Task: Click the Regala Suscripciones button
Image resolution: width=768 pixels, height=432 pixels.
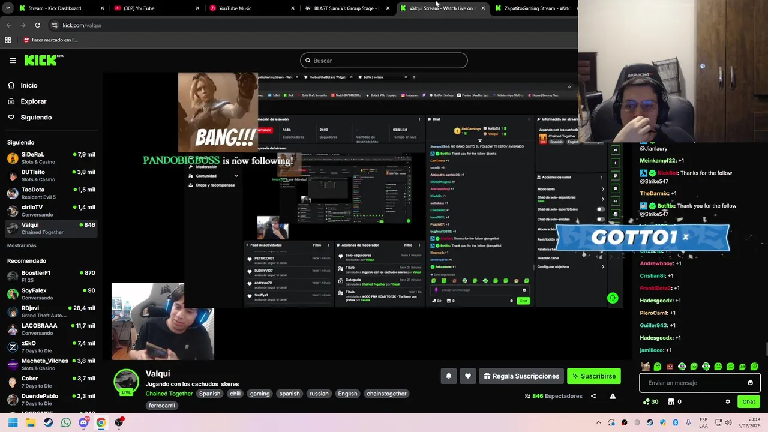Action: tap(521, 376)
